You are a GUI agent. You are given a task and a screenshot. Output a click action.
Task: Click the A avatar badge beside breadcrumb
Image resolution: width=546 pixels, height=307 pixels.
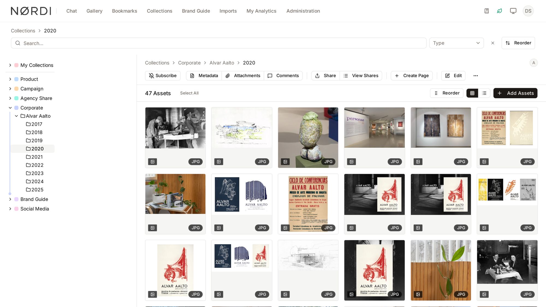coord(534,63)
